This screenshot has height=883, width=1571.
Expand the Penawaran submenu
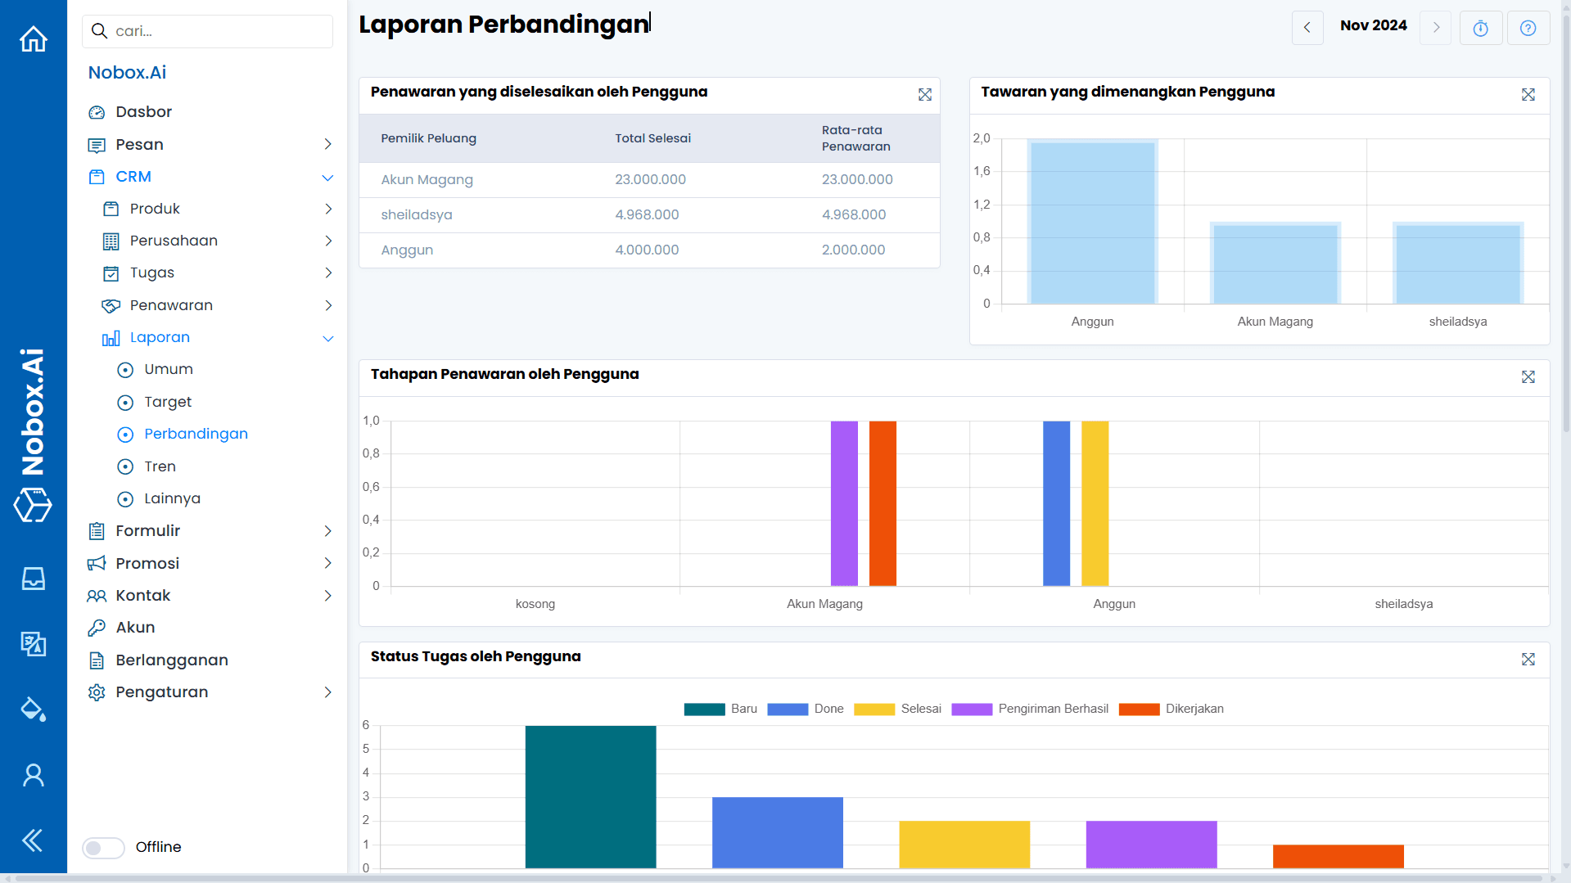coord(327,305)
